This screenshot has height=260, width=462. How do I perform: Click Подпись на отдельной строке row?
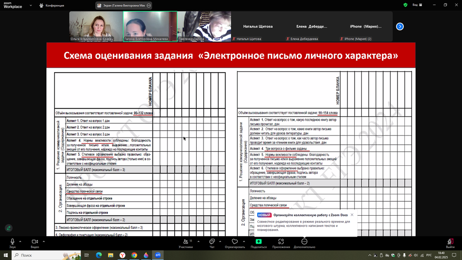[x=109, y=213]
